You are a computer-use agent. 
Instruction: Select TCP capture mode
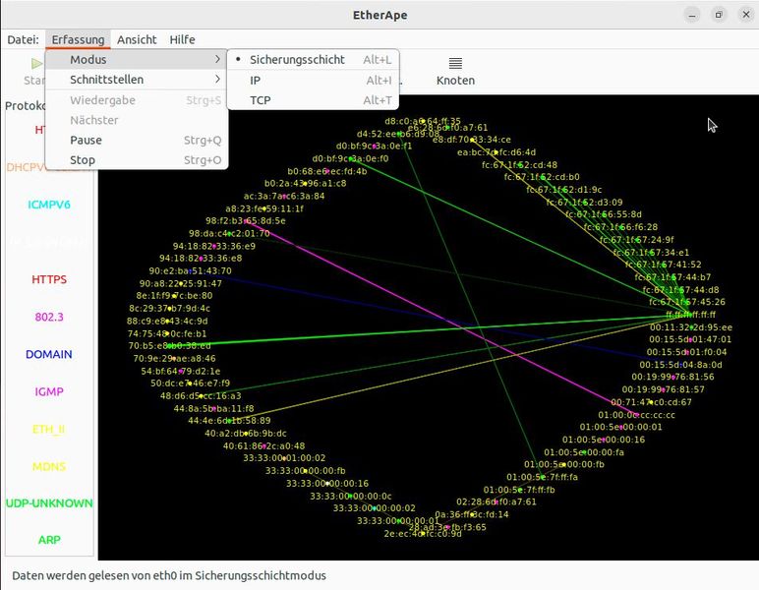(314, 100)
